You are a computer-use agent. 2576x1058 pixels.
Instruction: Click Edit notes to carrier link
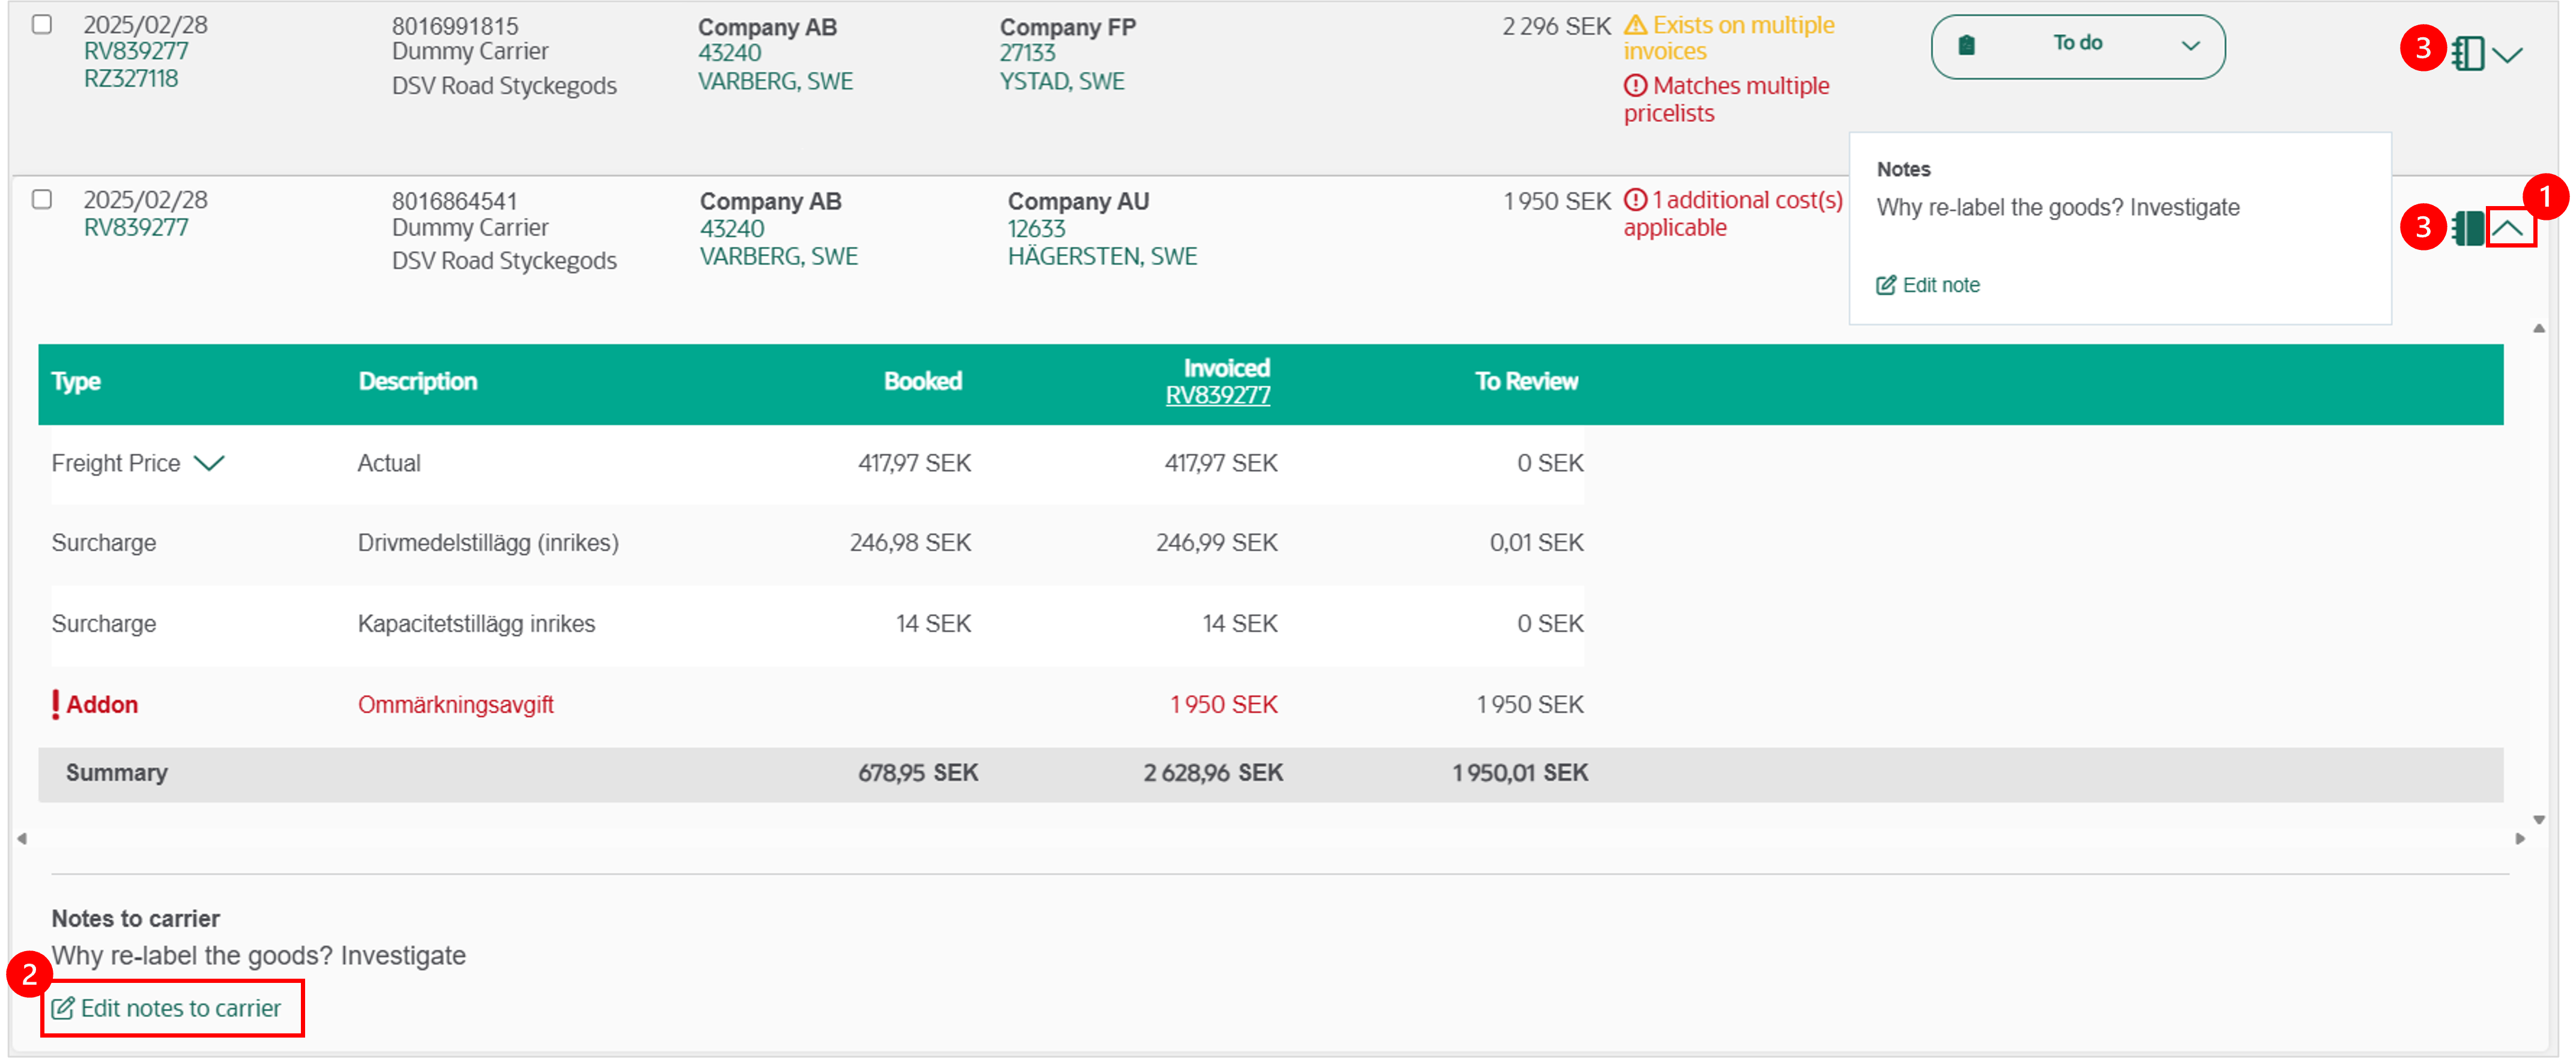(x=167, y=1008)
